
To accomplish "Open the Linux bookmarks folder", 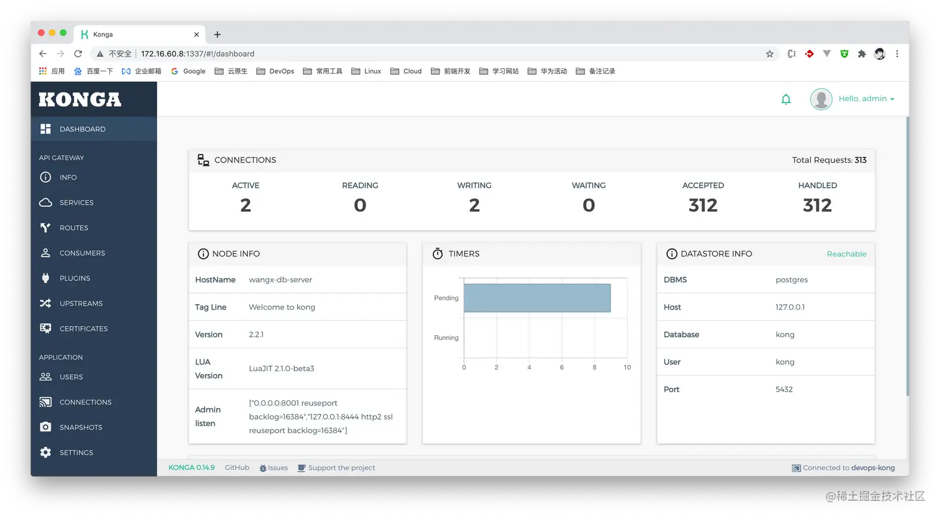I will (366, 71).
